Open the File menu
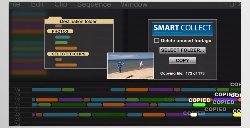Image resolution: width=250 pixels, height=128 pixels. point(14,4)
